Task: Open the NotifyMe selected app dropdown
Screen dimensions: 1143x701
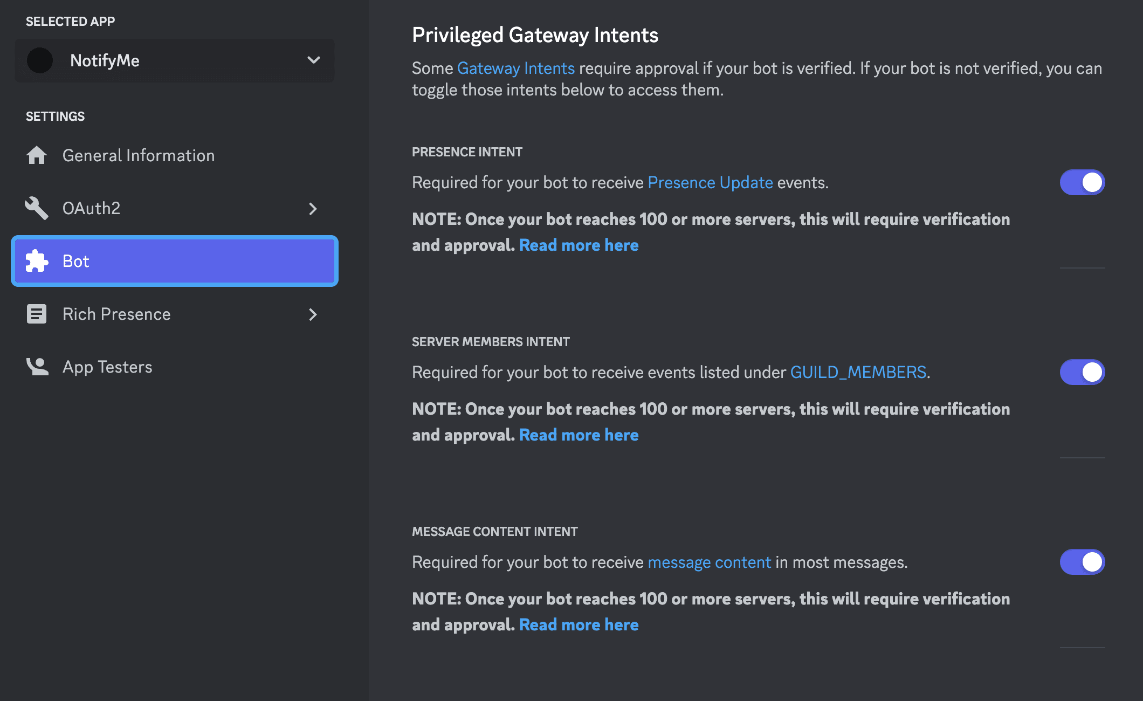Action: (x=313, y=60)
